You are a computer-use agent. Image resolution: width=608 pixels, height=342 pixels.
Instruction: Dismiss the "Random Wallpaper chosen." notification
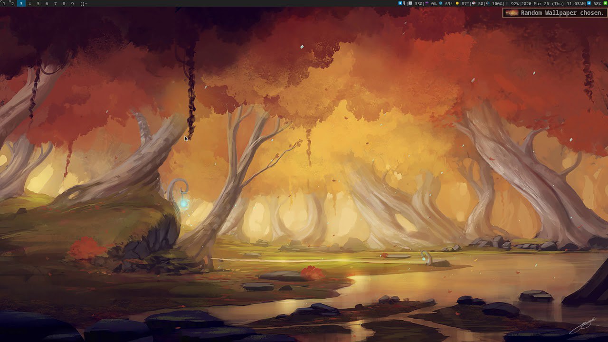[x=555, y=13]
